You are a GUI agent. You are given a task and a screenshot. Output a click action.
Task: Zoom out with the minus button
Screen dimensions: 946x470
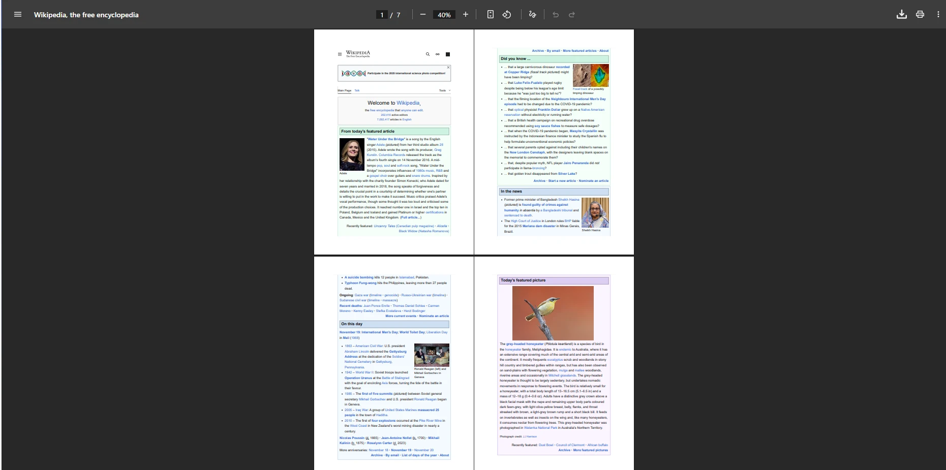coord(422,14)
